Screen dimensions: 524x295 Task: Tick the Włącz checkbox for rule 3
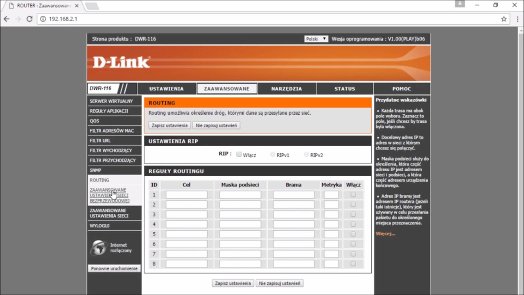click(353, 214)
